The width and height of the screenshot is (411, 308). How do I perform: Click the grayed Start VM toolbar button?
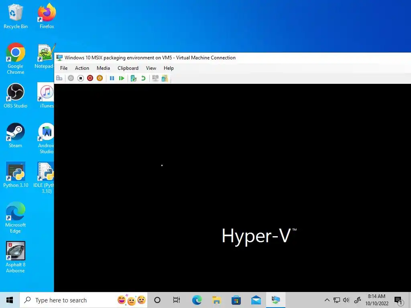71,78
